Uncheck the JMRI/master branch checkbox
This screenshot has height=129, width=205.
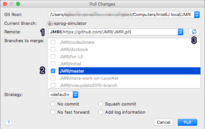[53, 71]
